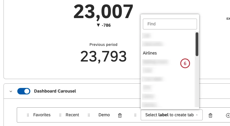Select Airlines from the label list
This screenshot has height=126, width=230.
(150, 53)
